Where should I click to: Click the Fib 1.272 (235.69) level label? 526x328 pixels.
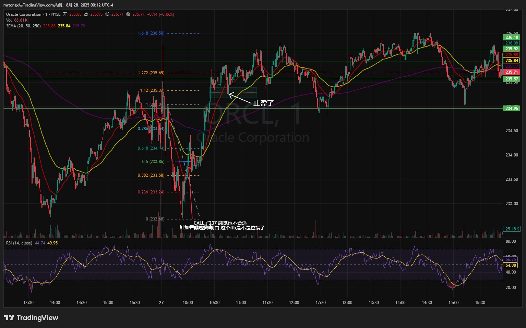(x=151, y=73)
